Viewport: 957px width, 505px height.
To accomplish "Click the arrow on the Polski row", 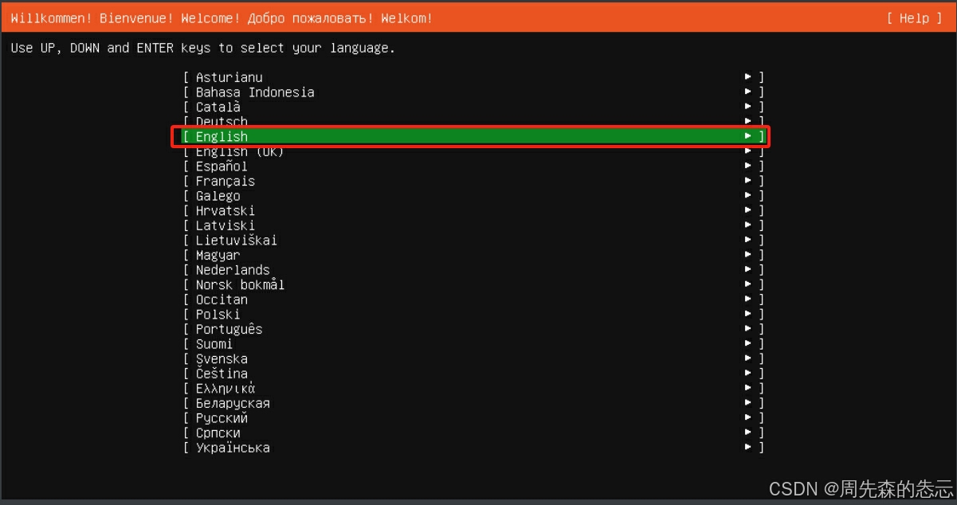I will point(748,315).
